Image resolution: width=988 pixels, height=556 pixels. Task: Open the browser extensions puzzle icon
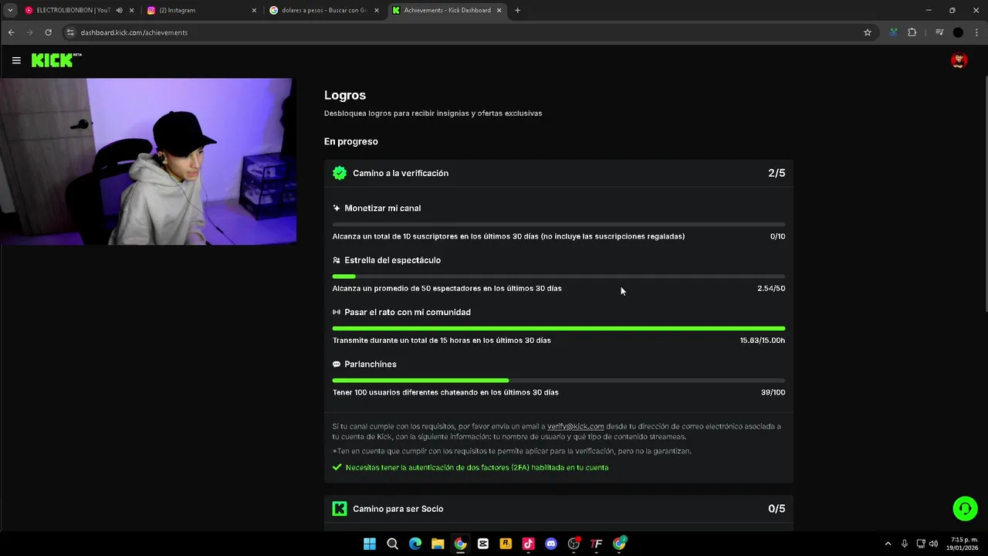(x=912, y=32)
